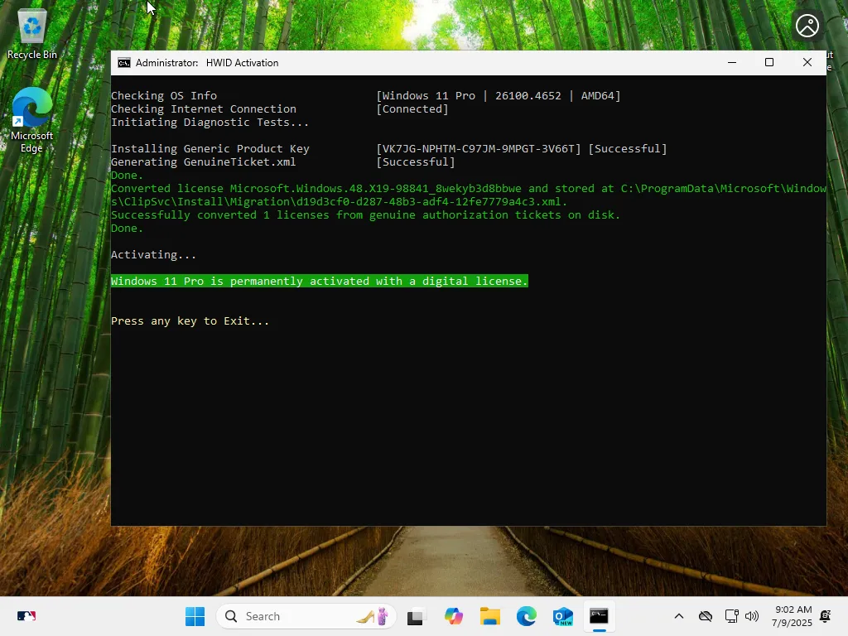Show hidden system tray icons

pyautogui.click(x=679, y=616)
